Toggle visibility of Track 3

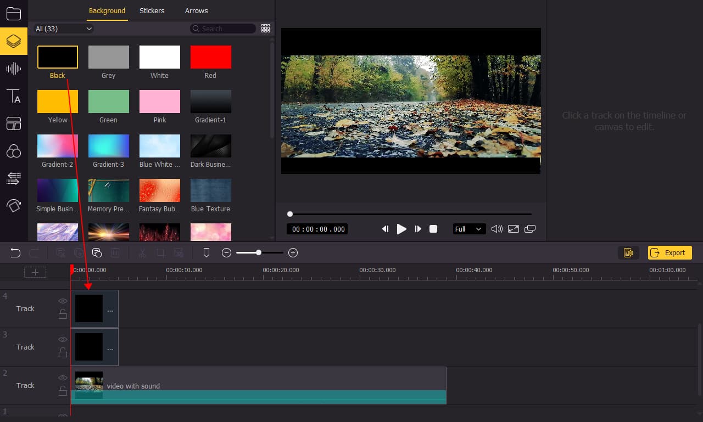click(63, 339)
